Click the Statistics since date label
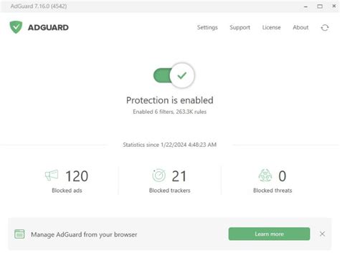Viewport: 340px width, 258px height. point(169,145)
